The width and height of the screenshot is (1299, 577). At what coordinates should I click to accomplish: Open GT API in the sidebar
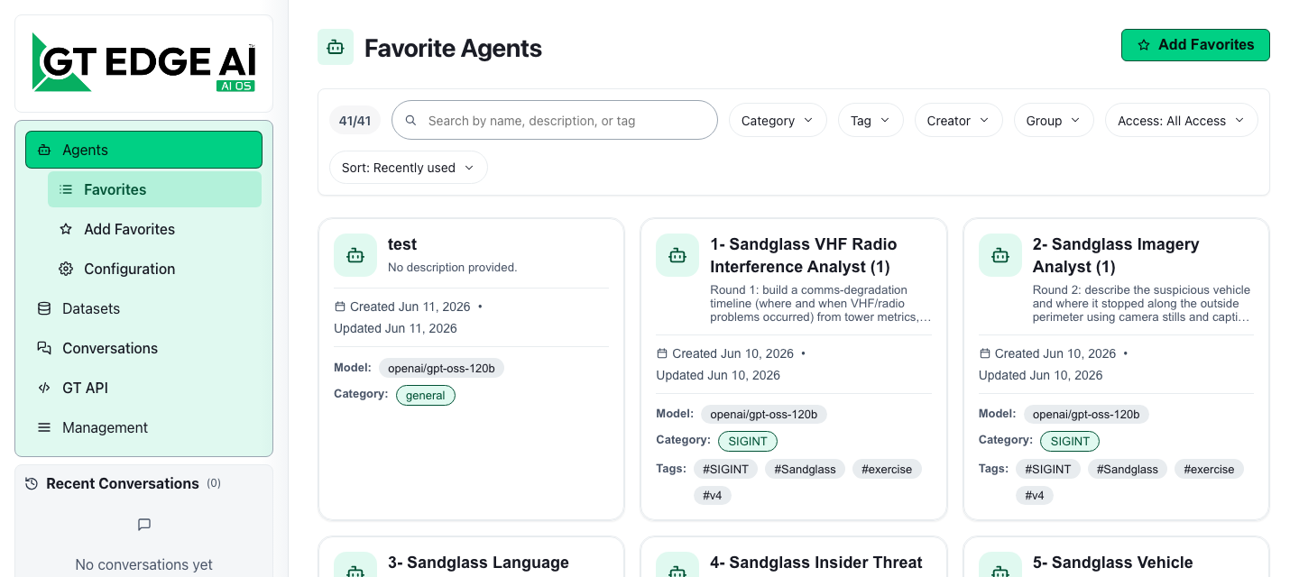[143, 388]
